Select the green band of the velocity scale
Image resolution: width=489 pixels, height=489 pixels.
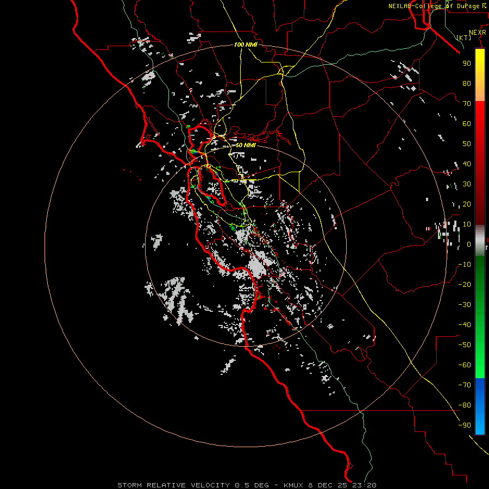click(480, 317)
